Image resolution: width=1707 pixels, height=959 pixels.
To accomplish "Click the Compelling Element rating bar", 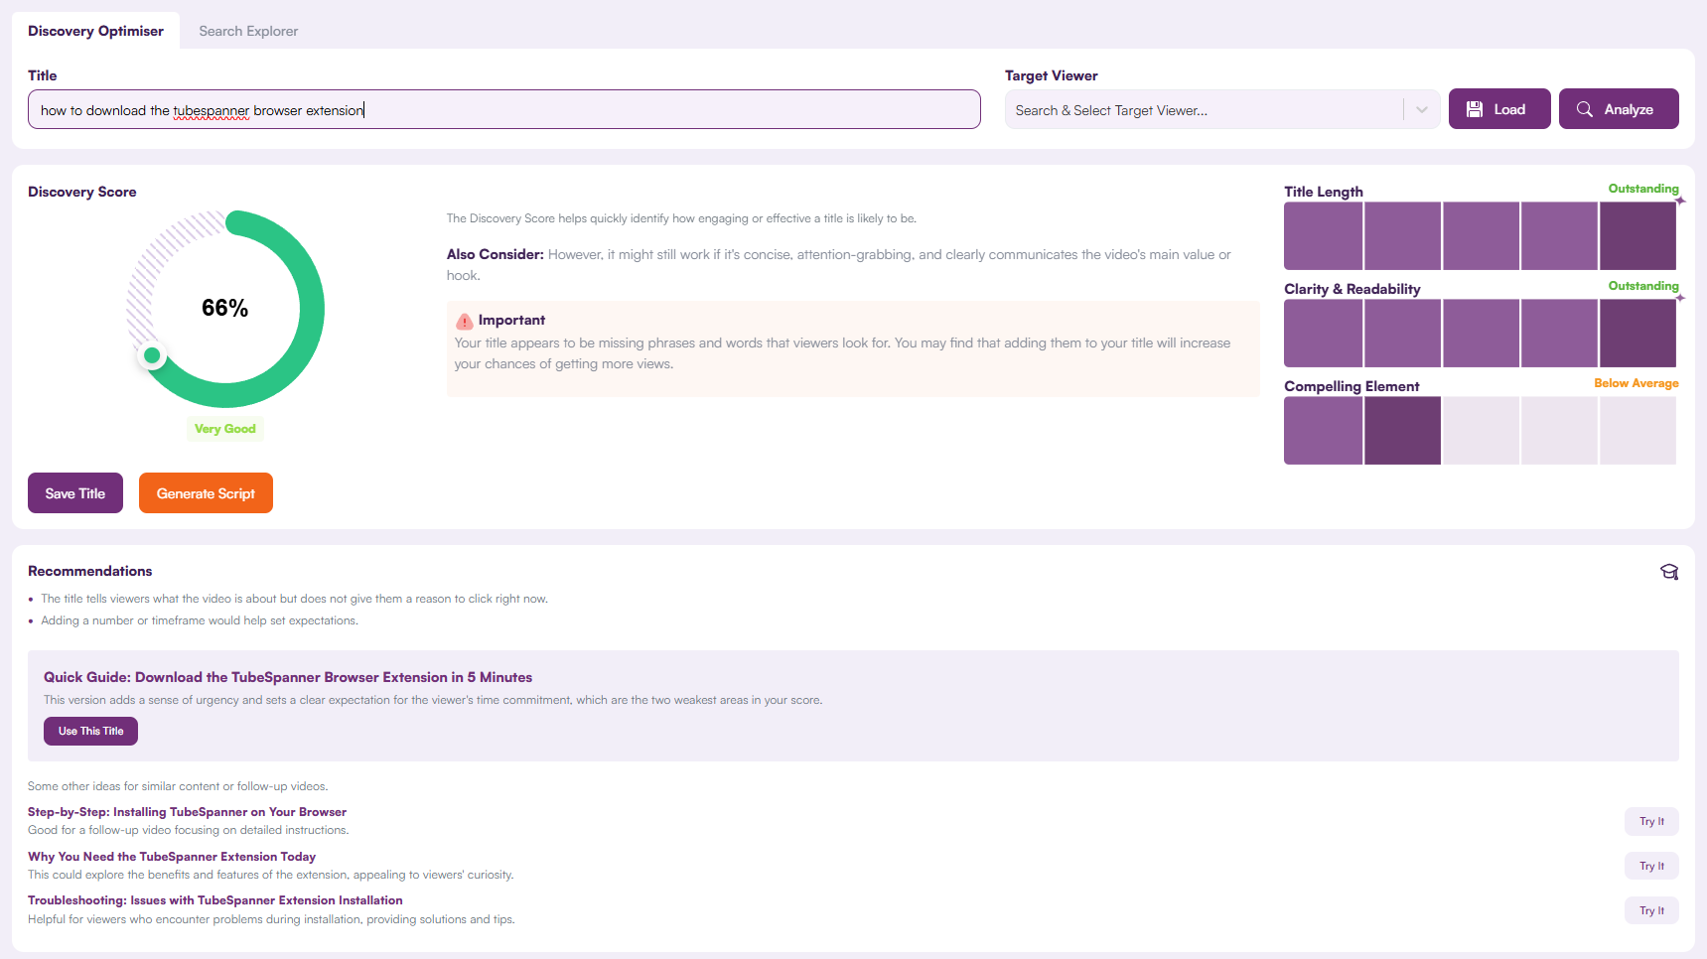I will 1480,431.
